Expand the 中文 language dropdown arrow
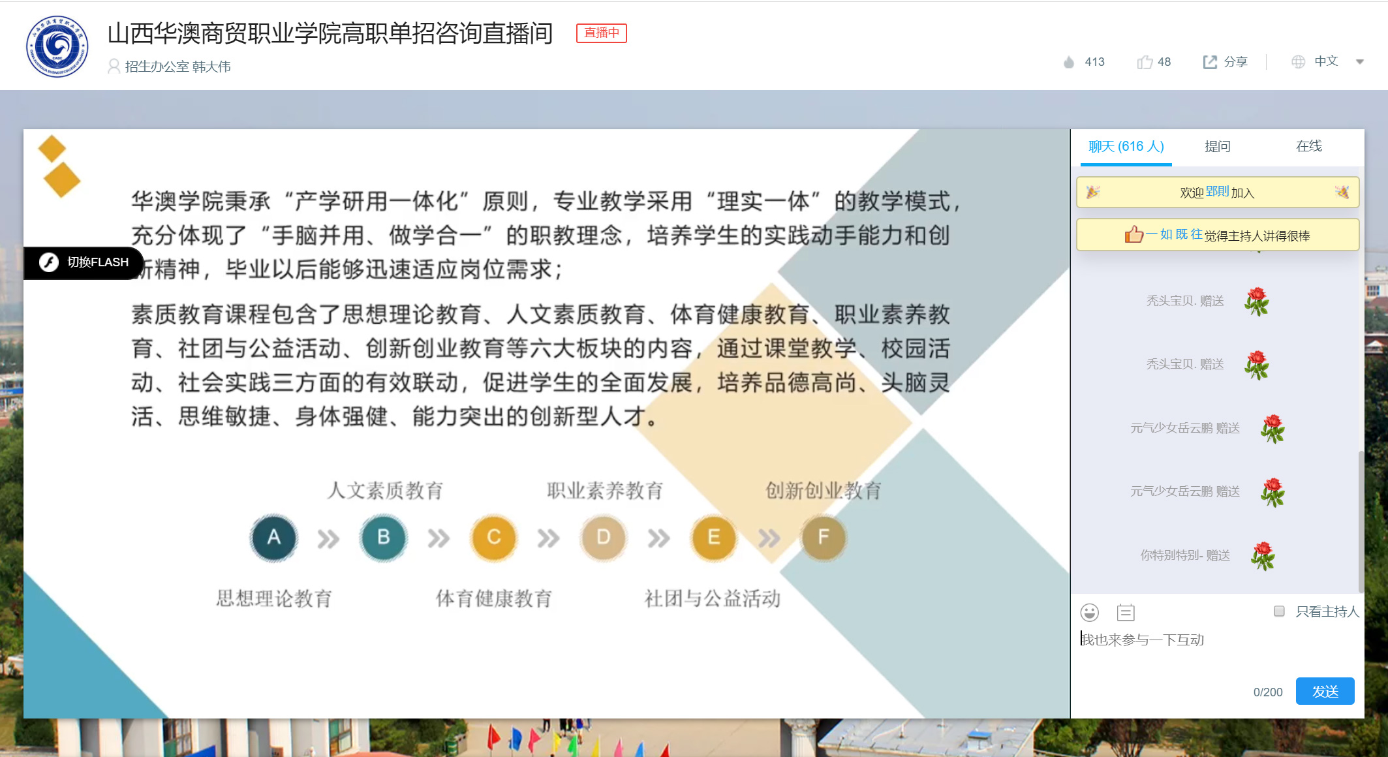The height and width of the screenshot is (757, 1388). (x=1360, y=62)
